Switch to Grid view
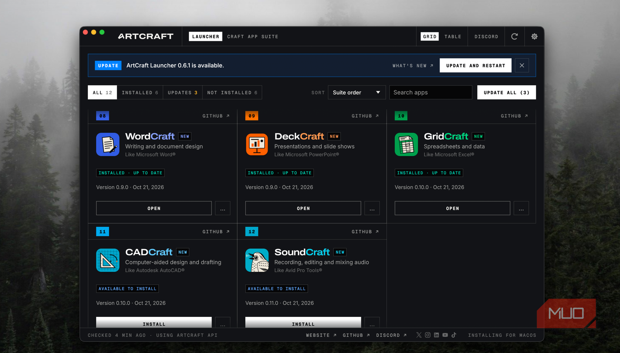Viewport: 620px width, 353px height. [429, 36]
